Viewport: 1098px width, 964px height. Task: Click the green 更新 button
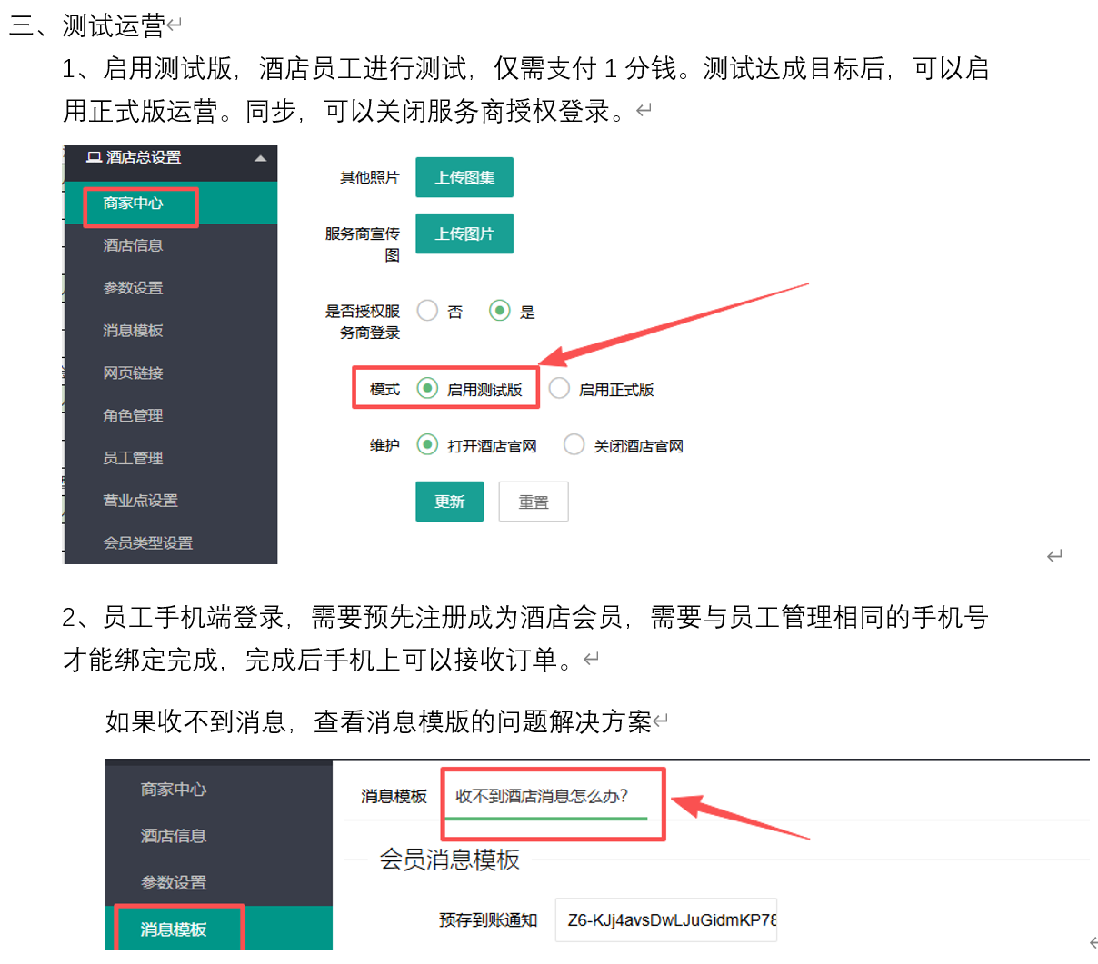tap(449, 502)
